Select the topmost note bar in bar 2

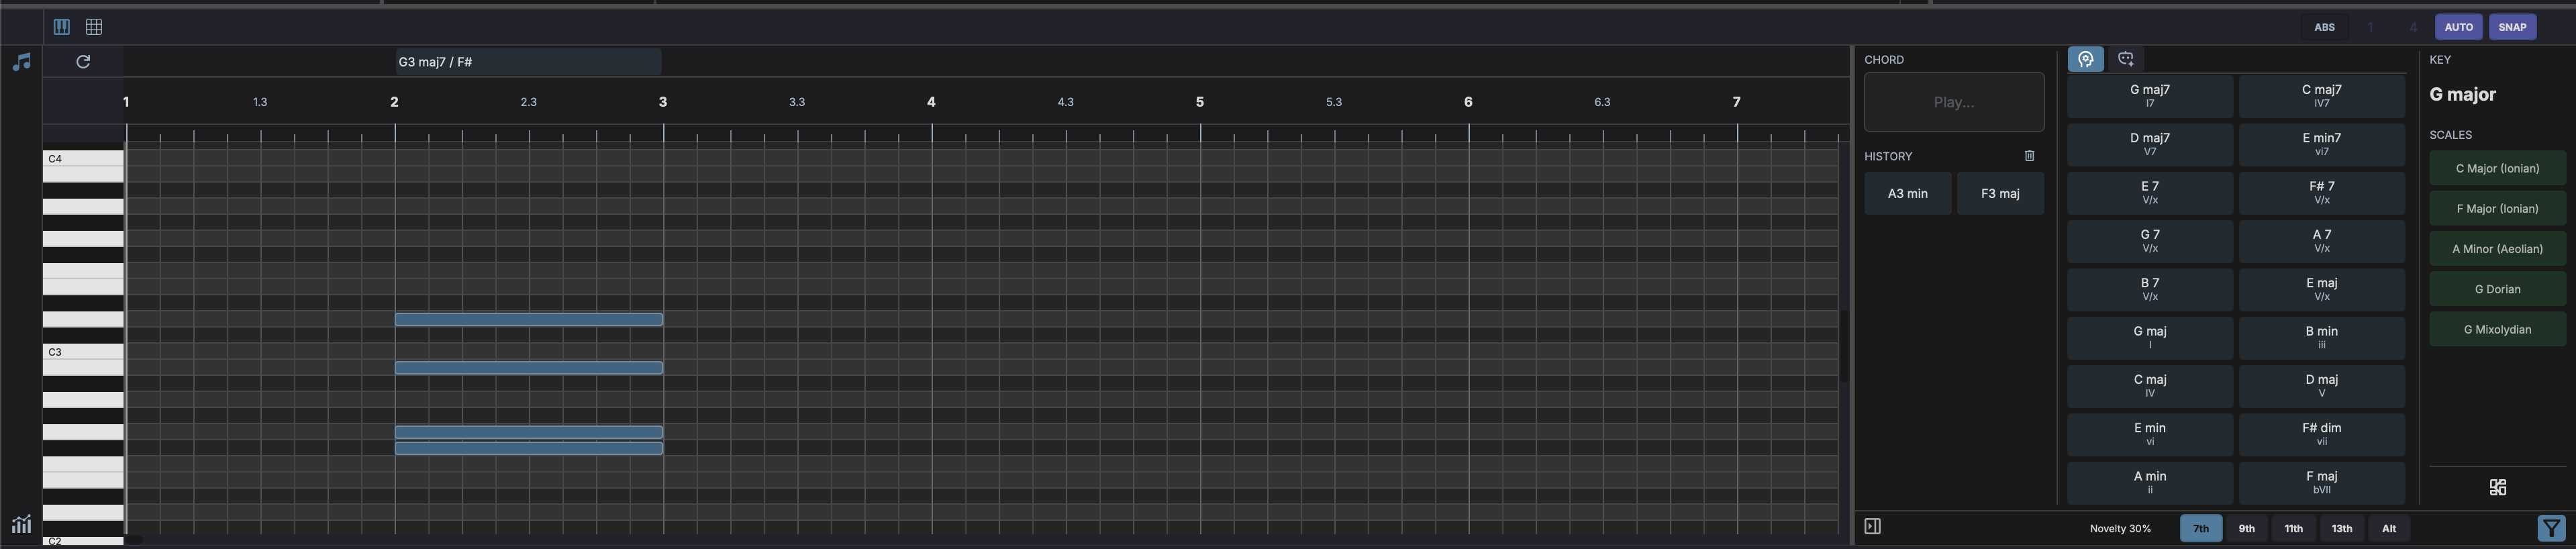pos(528,320)
